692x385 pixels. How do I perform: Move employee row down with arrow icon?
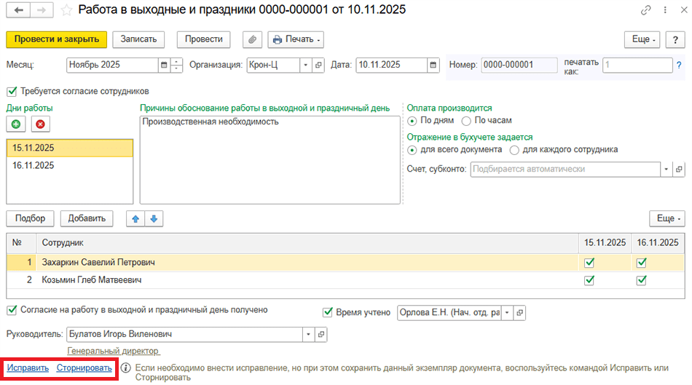click(x=154, y=218)
